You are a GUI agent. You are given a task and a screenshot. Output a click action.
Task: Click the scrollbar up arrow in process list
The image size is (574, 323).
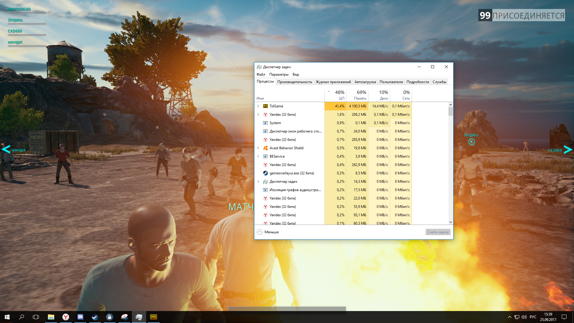click(451, 105)
